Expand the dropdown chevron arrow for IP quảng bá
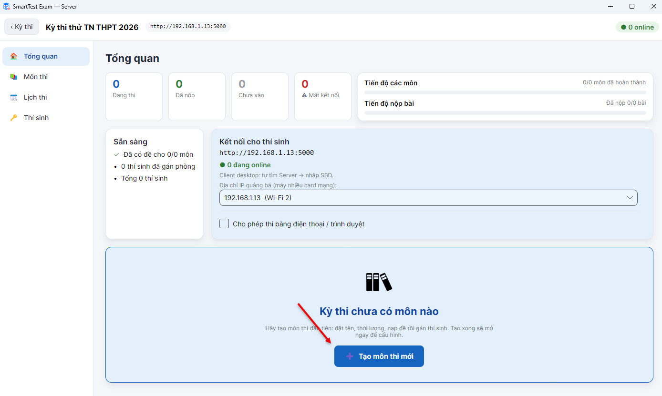Image resolution: width=662 pixels, height=396 pixels. pyautogui.click(x=630, y=198)
